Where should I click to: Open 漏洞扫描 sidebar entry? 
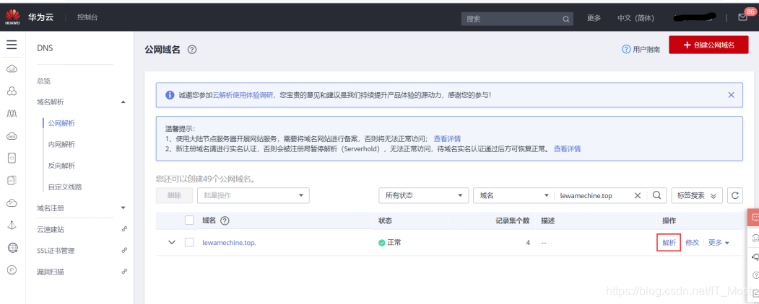point(51,272)
